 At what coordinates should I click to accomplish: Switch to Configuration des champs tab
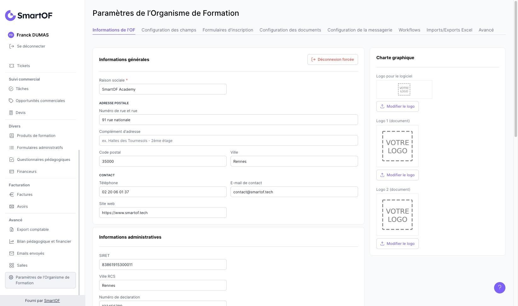click(x=169, y=30)
